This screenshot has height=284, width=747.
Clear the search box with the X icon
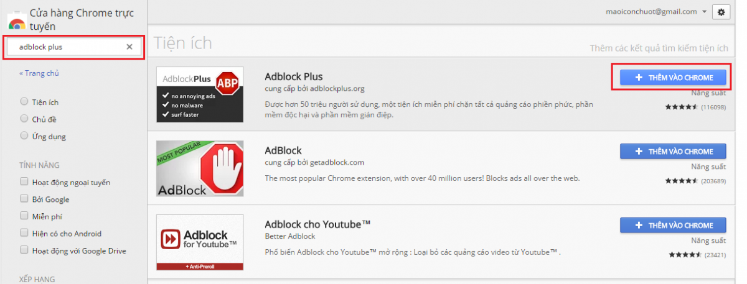click(129, 47)
